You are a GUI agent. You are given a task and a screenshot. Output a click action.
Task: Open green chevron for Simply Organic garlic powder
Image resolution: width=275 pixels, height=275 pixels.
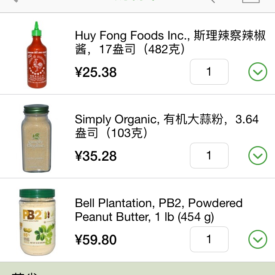pyautogui.click(x=257, y=156)
